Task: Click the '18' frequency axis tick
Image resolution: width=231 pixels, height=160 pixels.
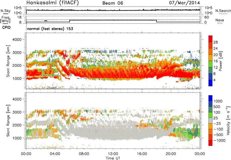Action: pyautogui.click(x=19, y=17)
